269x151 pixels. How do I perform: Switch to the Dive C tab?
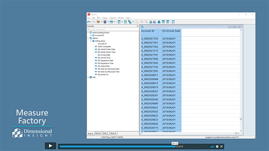click(x=106, y=133)
